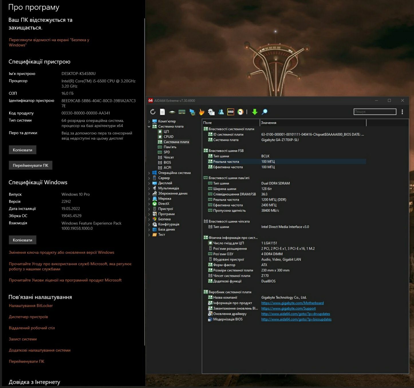The height and width of the screenshot is (388, 414).
Task: Select Конфігурація in the tree
Action: [169, 224]
